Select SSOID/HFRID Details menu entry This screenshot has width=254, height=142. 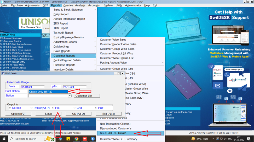(x=131, y=133)
